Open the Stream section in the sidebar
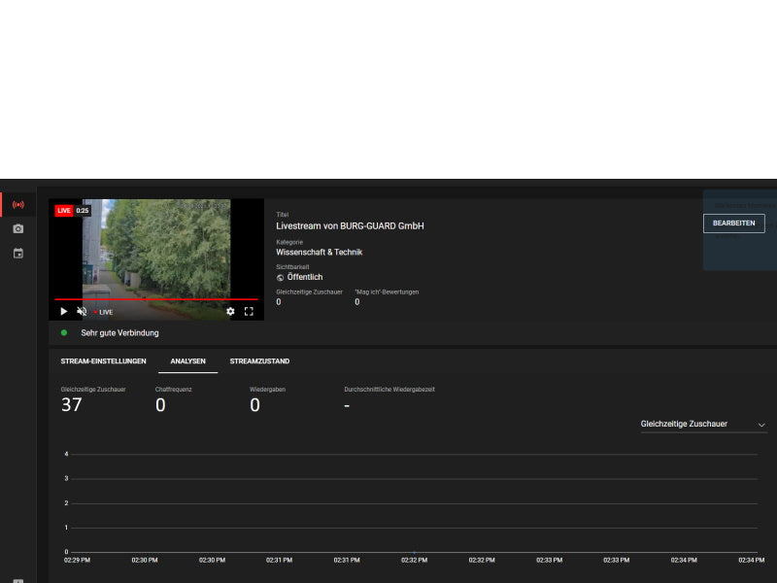This screenshot has width=777, height=583. (x=17, y=205)
